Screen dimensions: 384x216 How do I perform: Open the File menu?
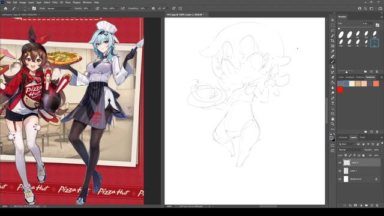(8, 2)
